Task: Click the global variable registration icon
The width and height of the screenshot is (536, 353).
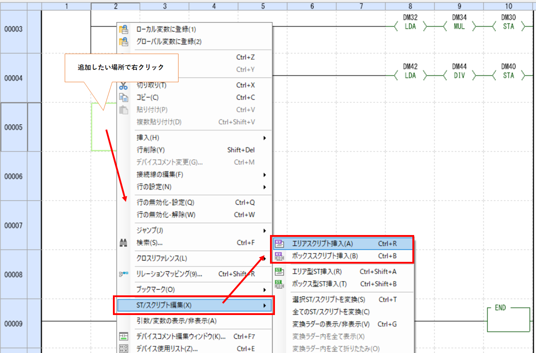Action: point(124,42)
